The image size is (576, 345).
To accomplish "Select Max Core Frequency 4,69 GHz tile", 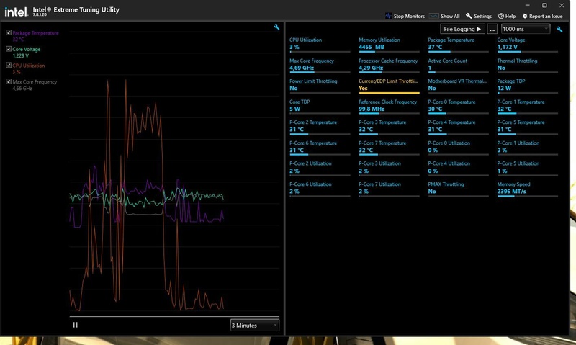I will coord(320,65).
